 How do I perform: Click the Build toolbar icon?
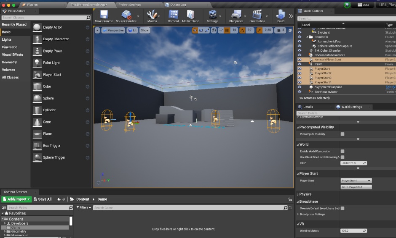[x=281, y=15]
